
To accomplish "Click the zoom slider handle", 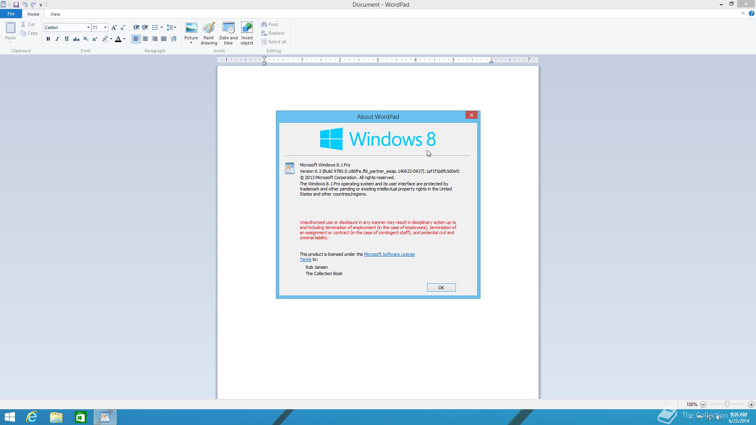I will tap(727, 405).
